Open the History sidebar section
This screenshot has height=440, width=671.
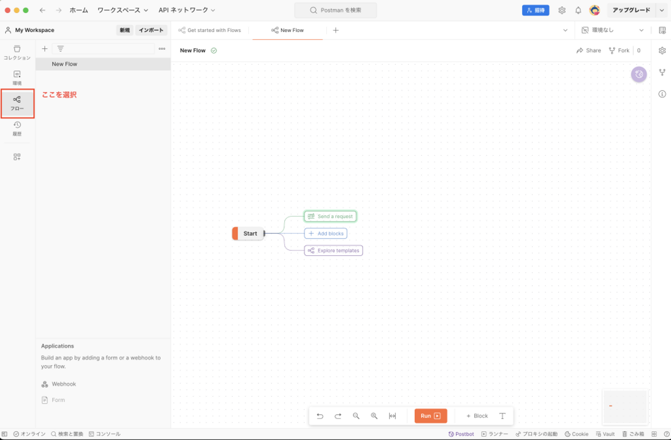click(17, 128)
